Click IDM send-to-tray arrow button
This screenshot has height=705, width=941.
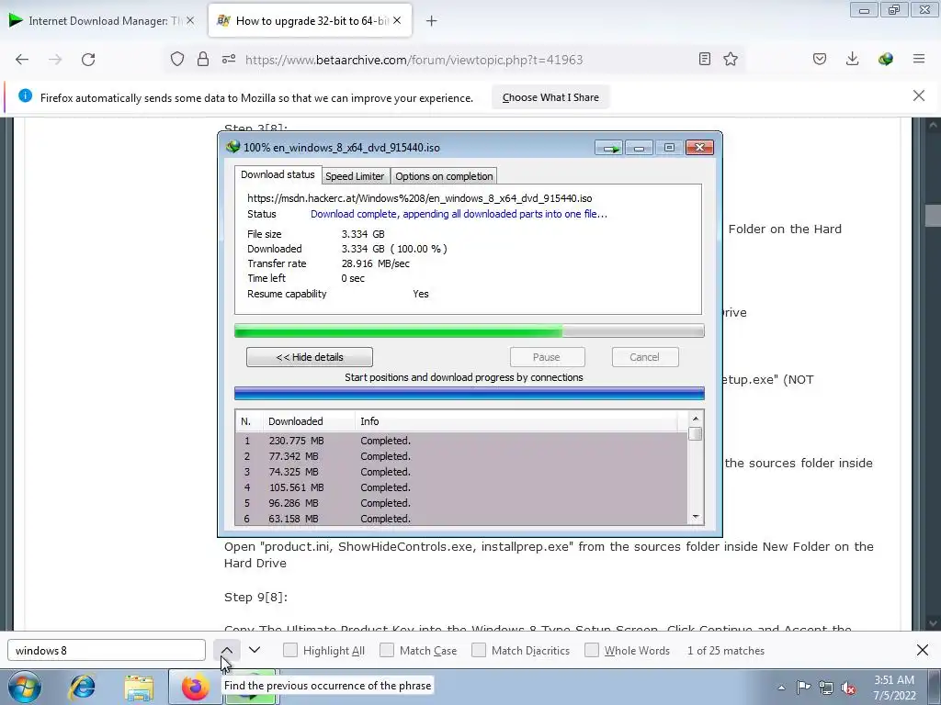pyautogui.click(x=608, y=148)
